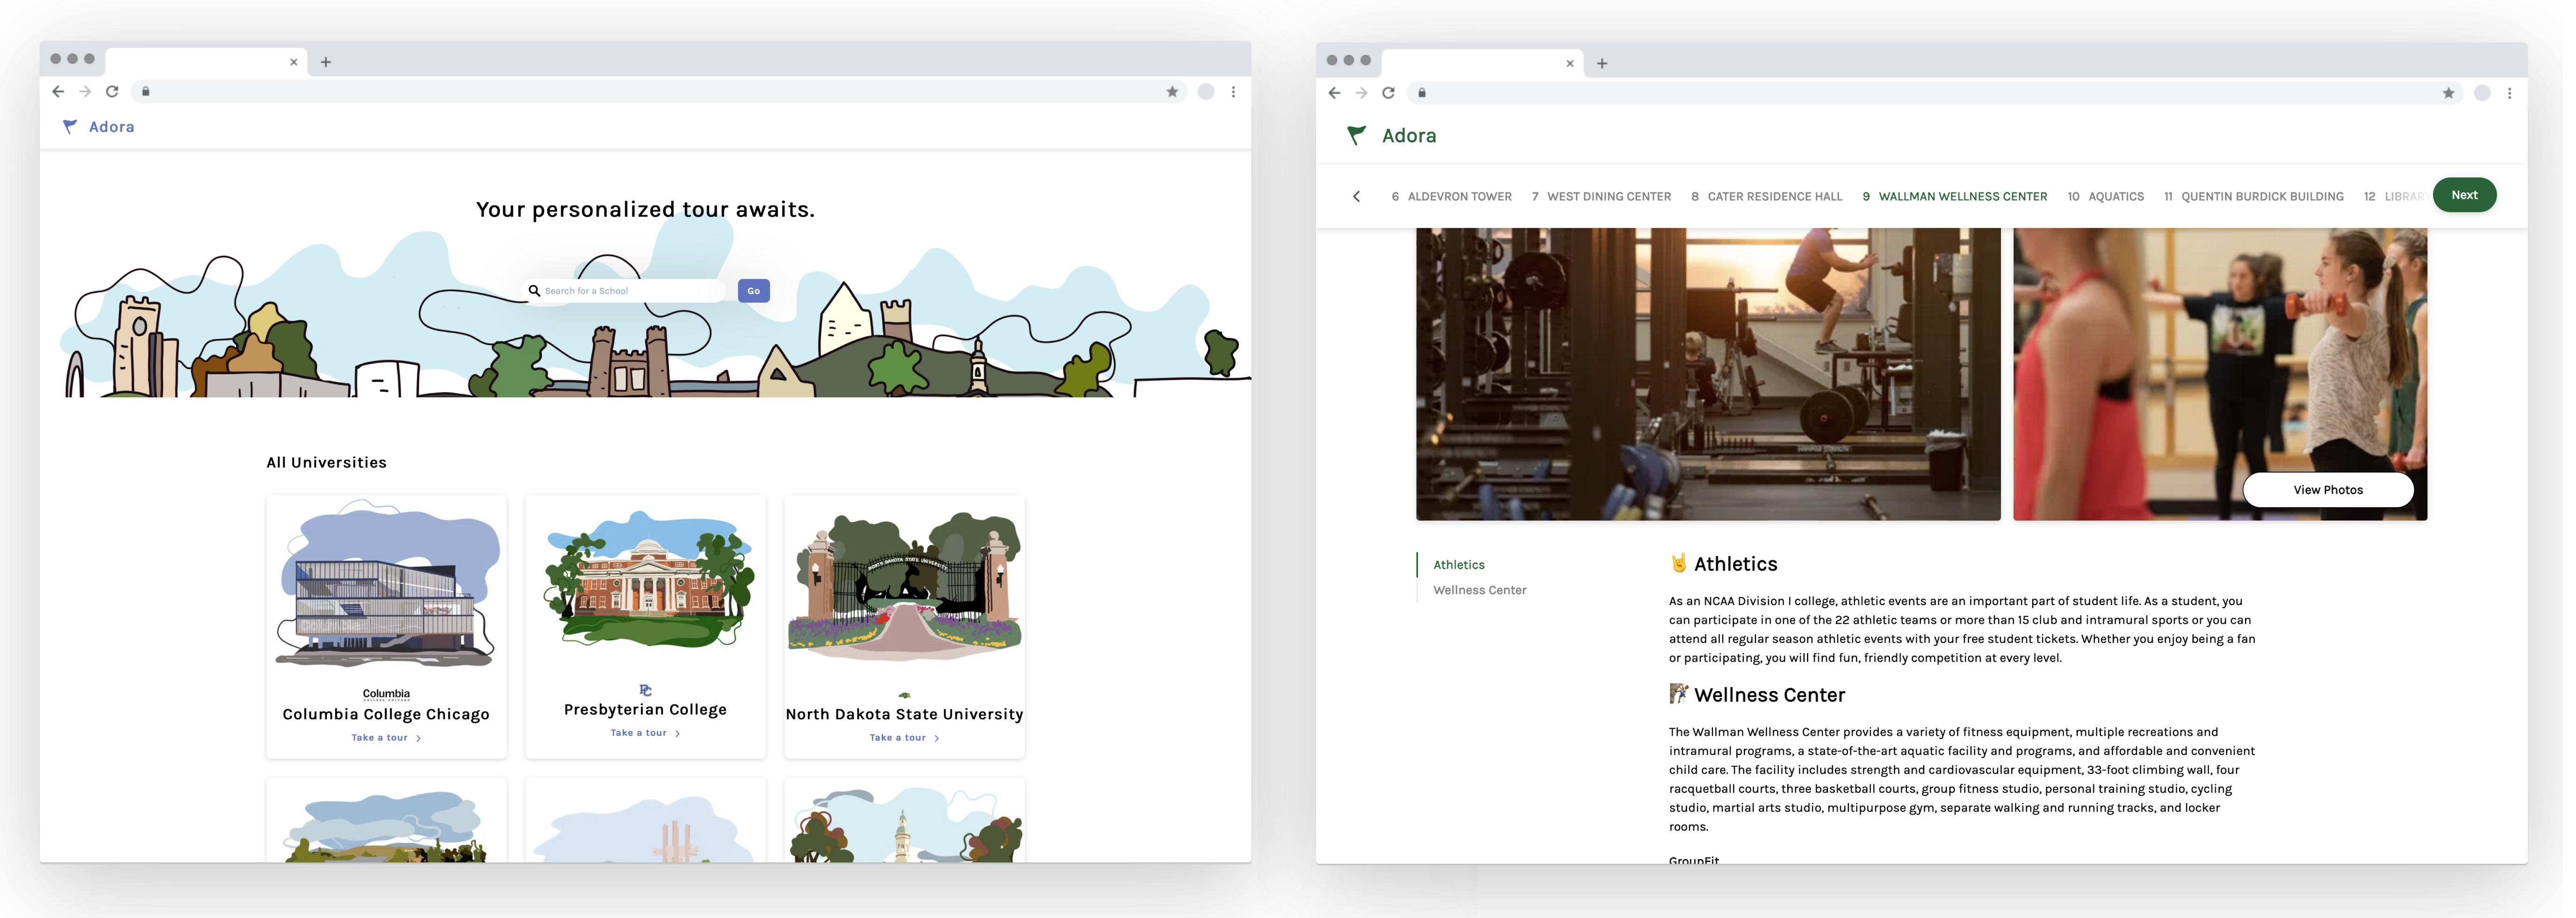This screenshot has width=2576, height=918.
Task: Open the three-dot menu in right browser window
Action: point(2509,93)
